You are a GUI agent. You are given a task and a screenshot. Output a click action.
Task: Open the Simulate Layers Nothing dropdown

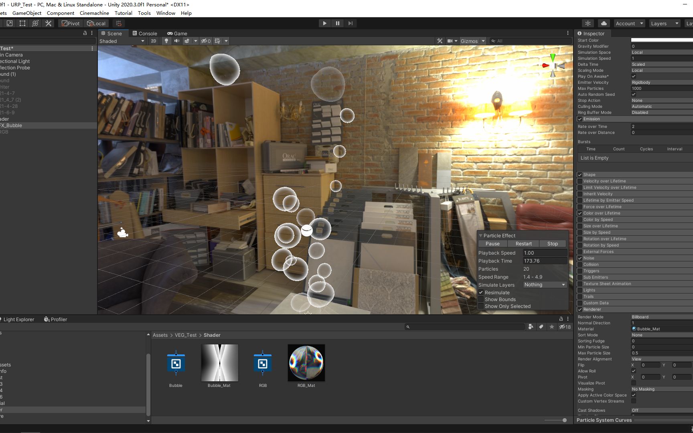click(545, 285)
